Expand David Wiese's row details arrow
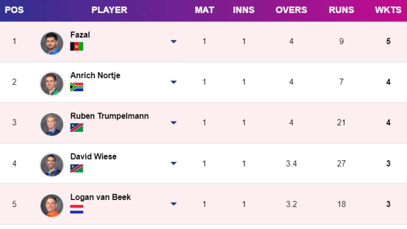This screenshot has height=229, width=407. 174,164
